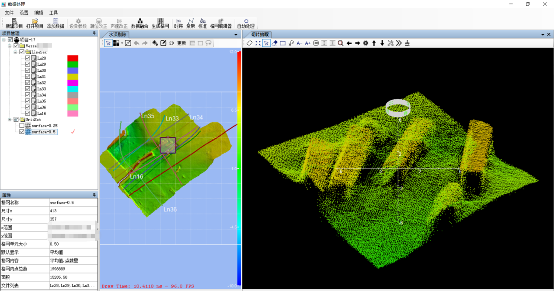Uncheck the Ln28 line checkbox
554x291 pixels.
tap(28, 58)
